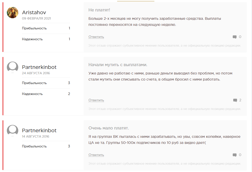Viewport: 252px width, 172px height.
Task: Click Aristahov's profile avatar photo
Action: pyautogui.click(x=12, y=13)
